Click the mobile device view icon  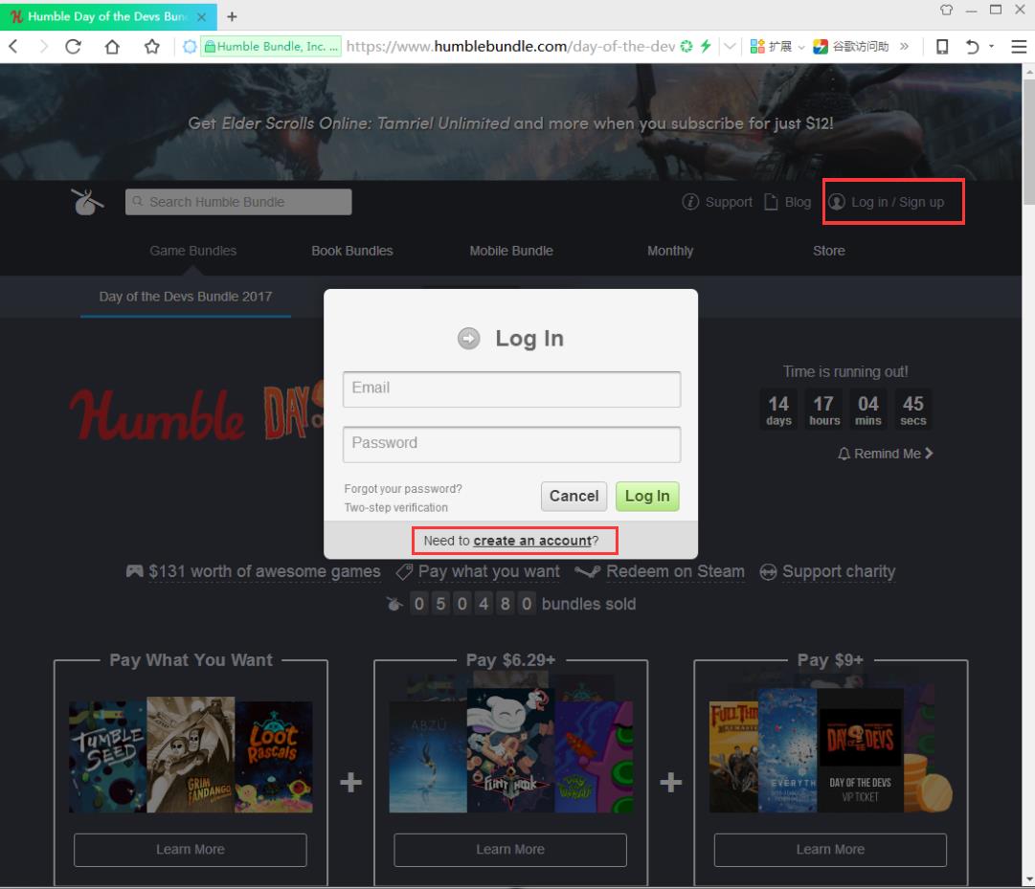[942, 46]
